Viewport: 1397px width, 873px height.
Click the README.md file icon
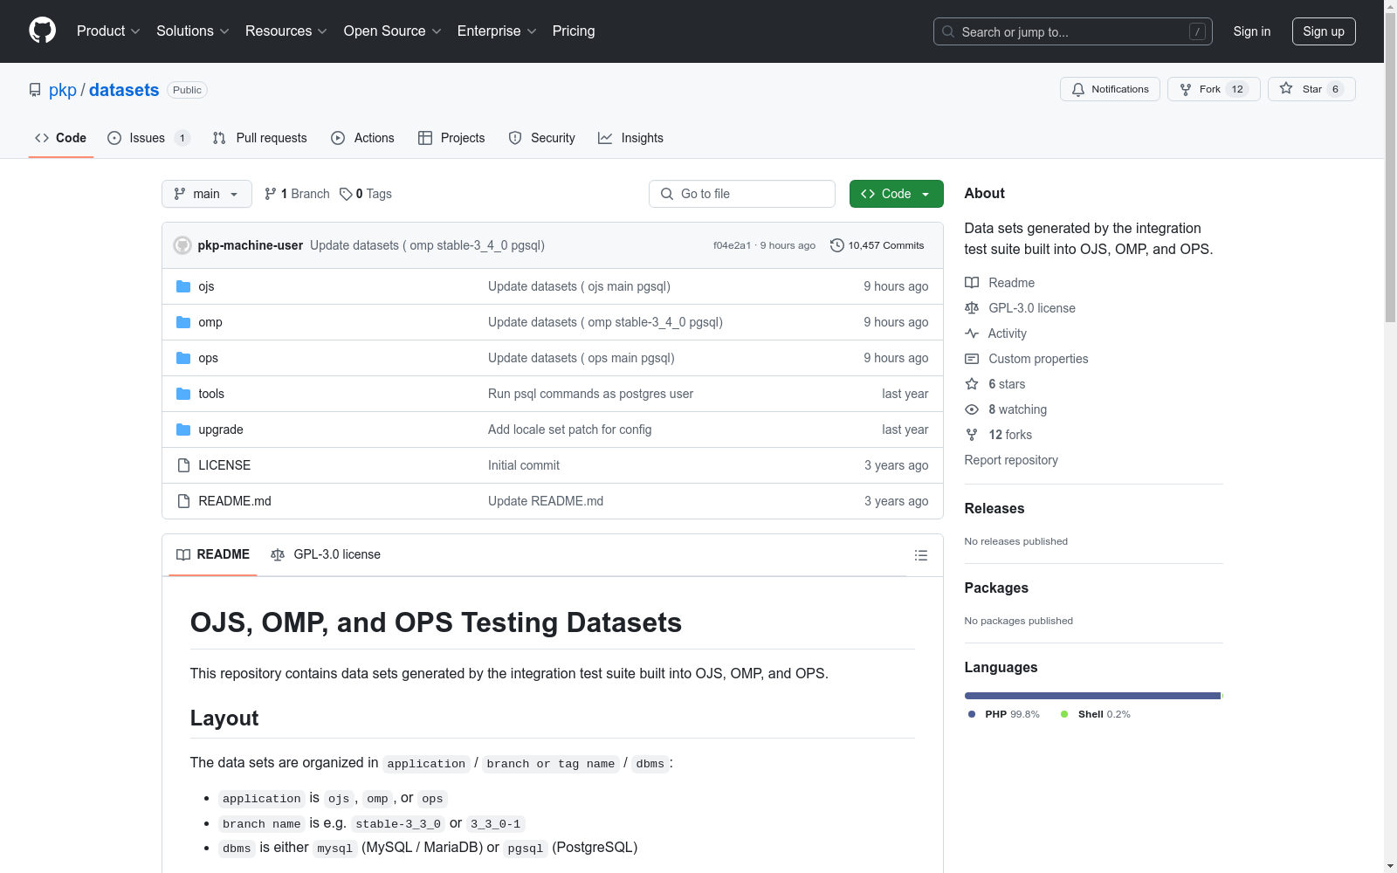click(x=183, y=501)
